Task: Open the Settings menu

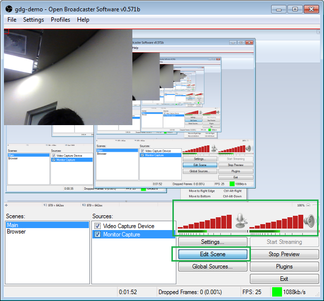Action: (x=34, y=20)
